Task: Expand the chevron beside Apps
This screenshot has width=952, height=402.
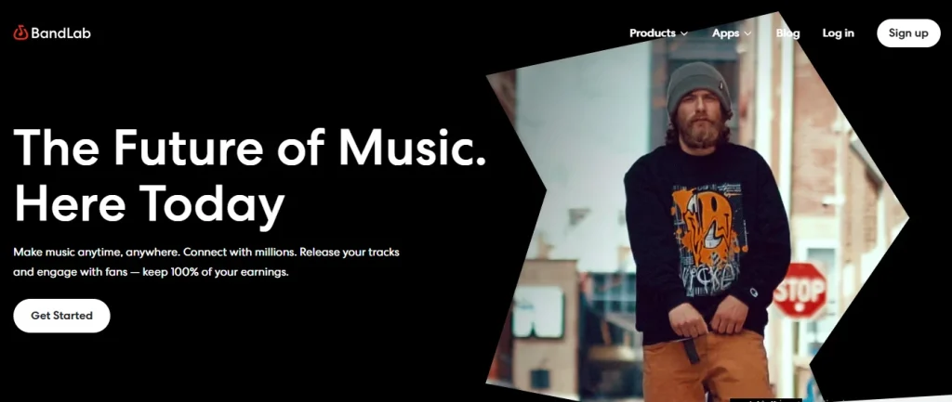Action: tap(748, 34)
